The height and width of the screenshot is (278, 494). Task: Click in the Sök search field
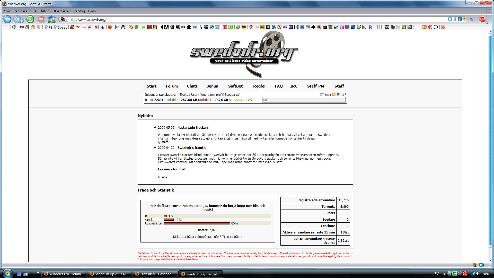(x=304, y=100)
